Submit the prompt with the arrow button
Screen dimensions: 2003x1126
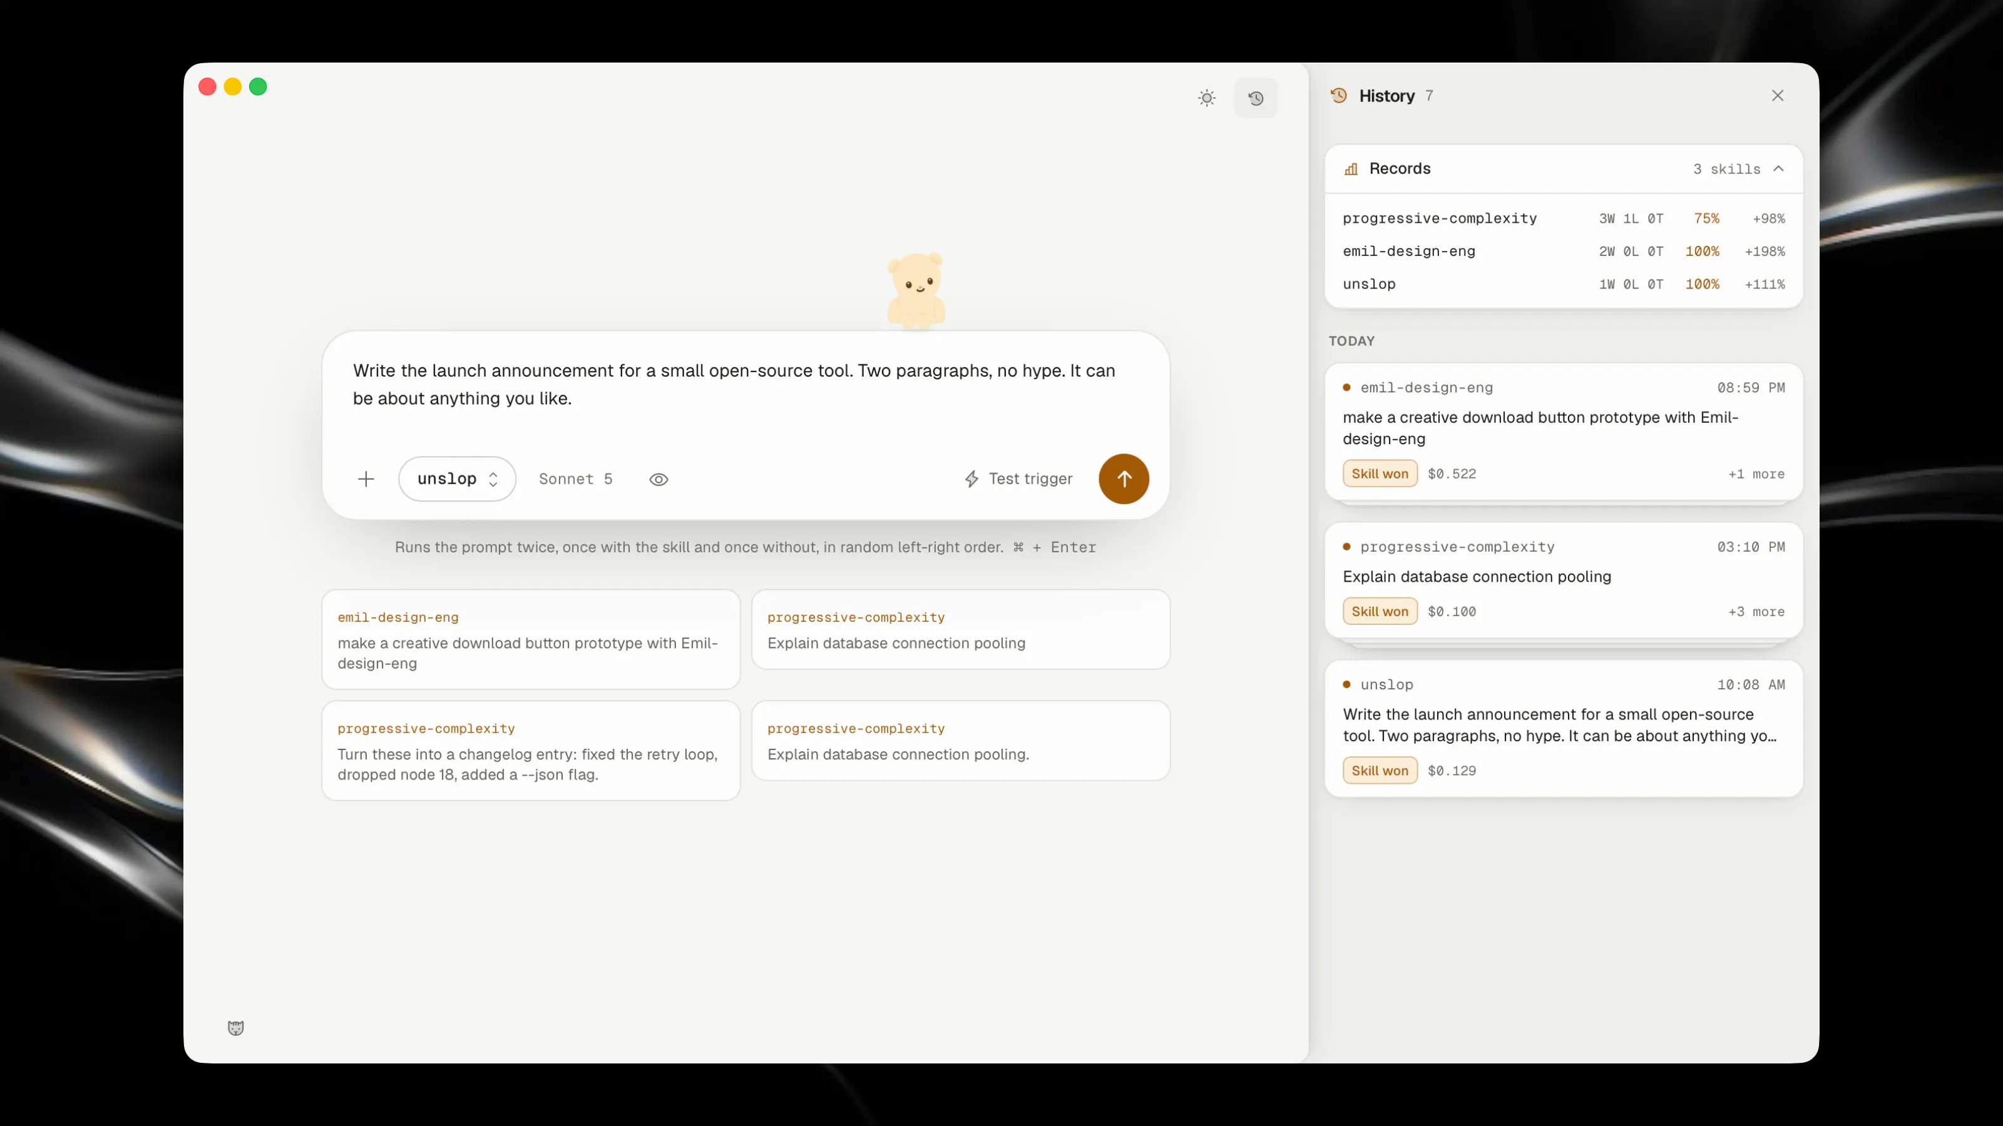click(1124, 479)
